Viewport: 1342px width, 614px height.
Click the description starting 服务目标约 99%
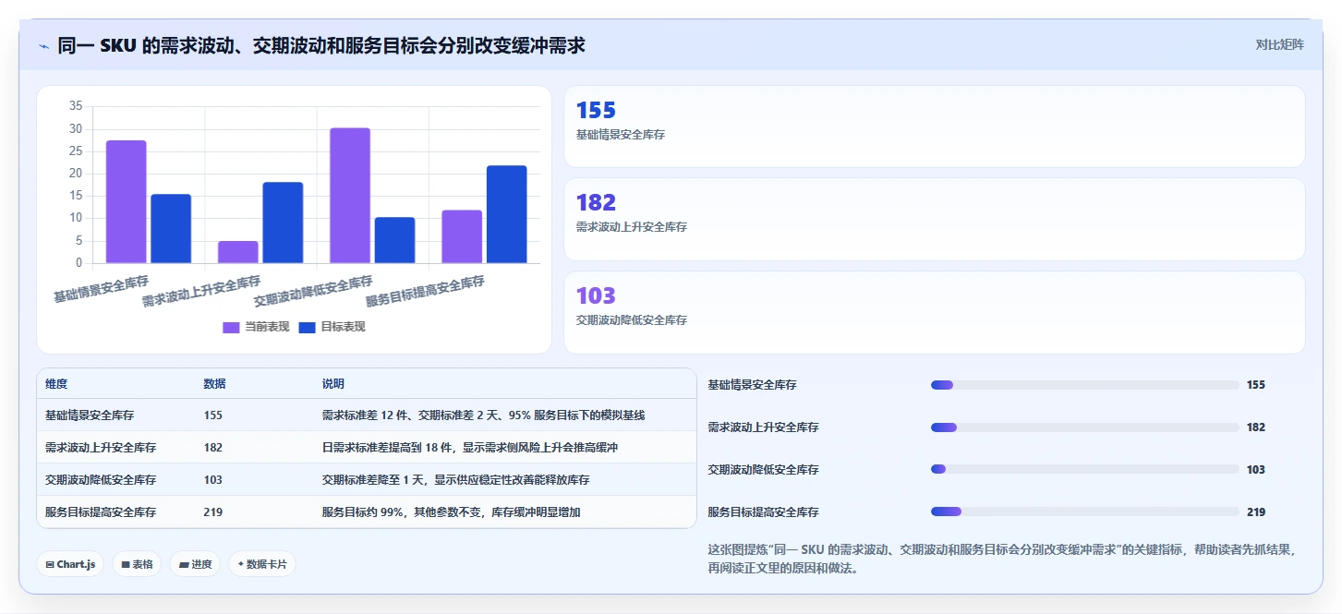(x=451, y=512)
